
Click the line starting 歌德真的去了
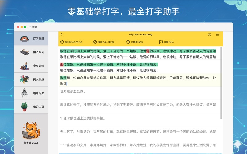click(138, 105)
